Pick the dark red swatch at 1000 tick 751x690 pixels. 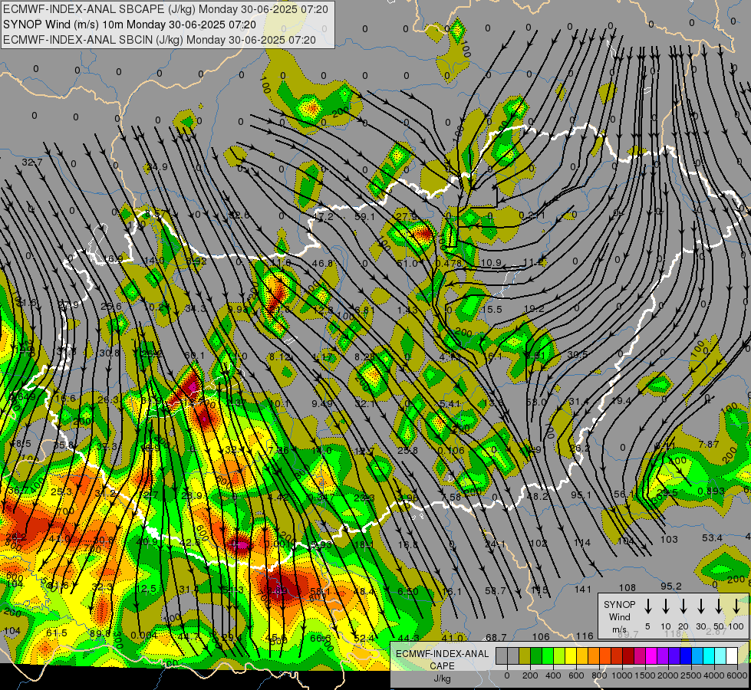(628, 656)
